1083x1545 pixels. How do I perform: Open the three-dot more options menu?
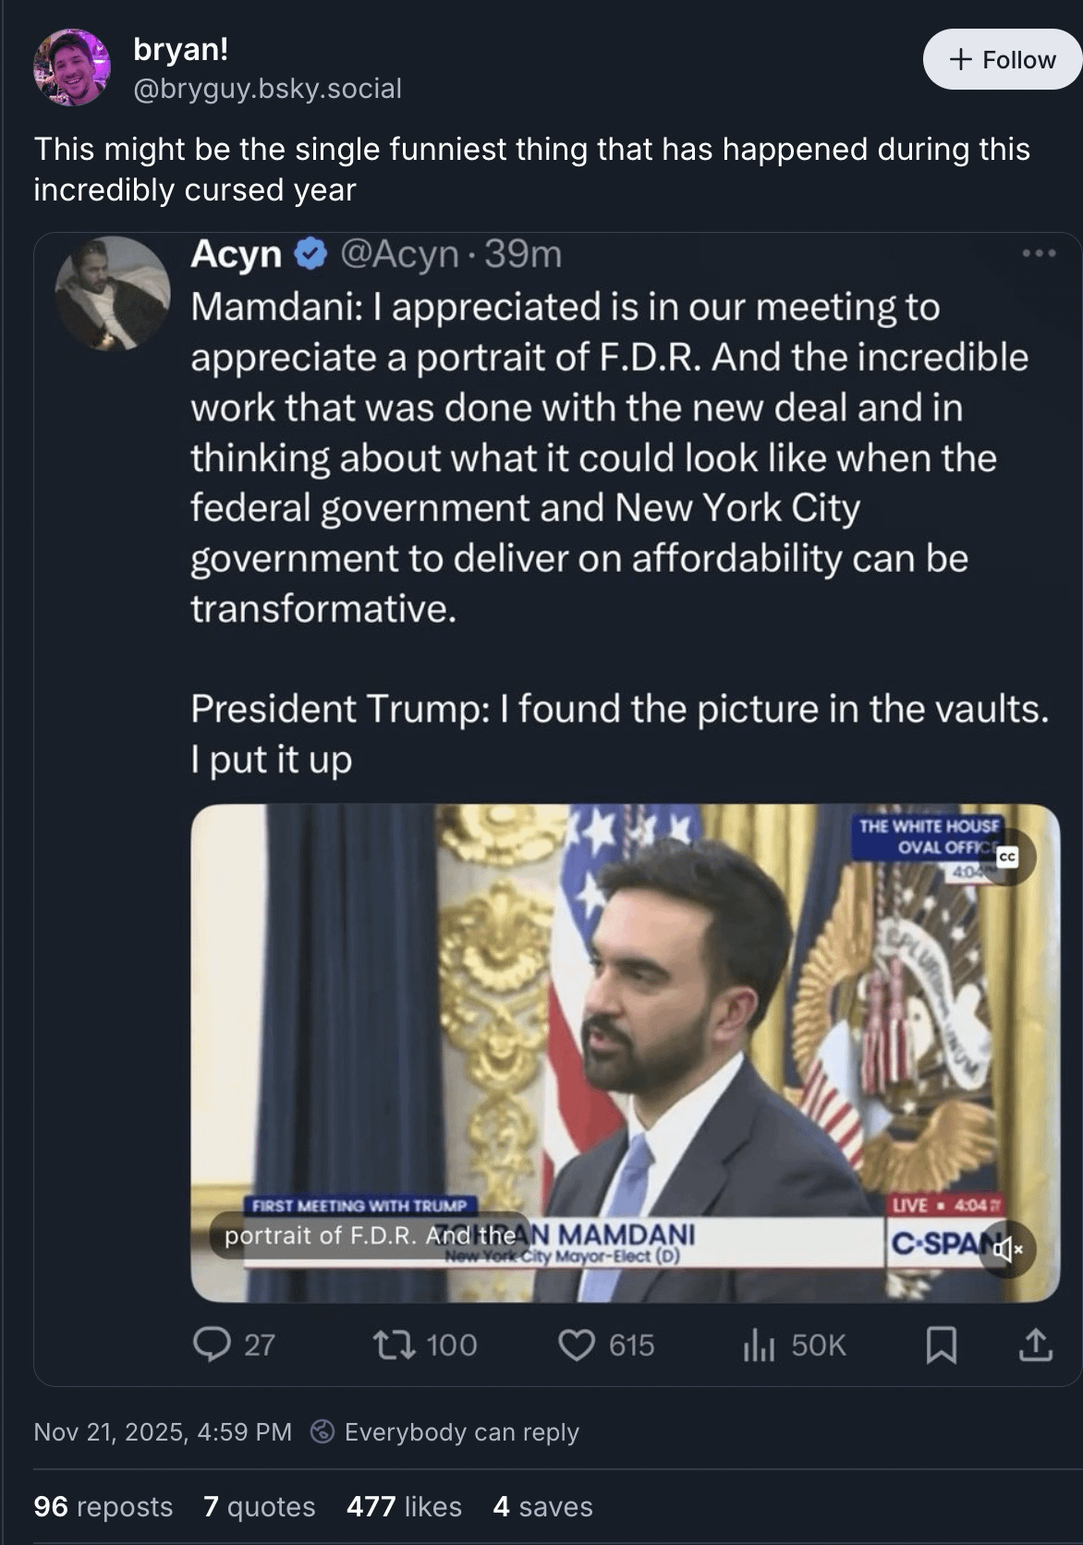pyautogui.click(x=1039, y=253)
